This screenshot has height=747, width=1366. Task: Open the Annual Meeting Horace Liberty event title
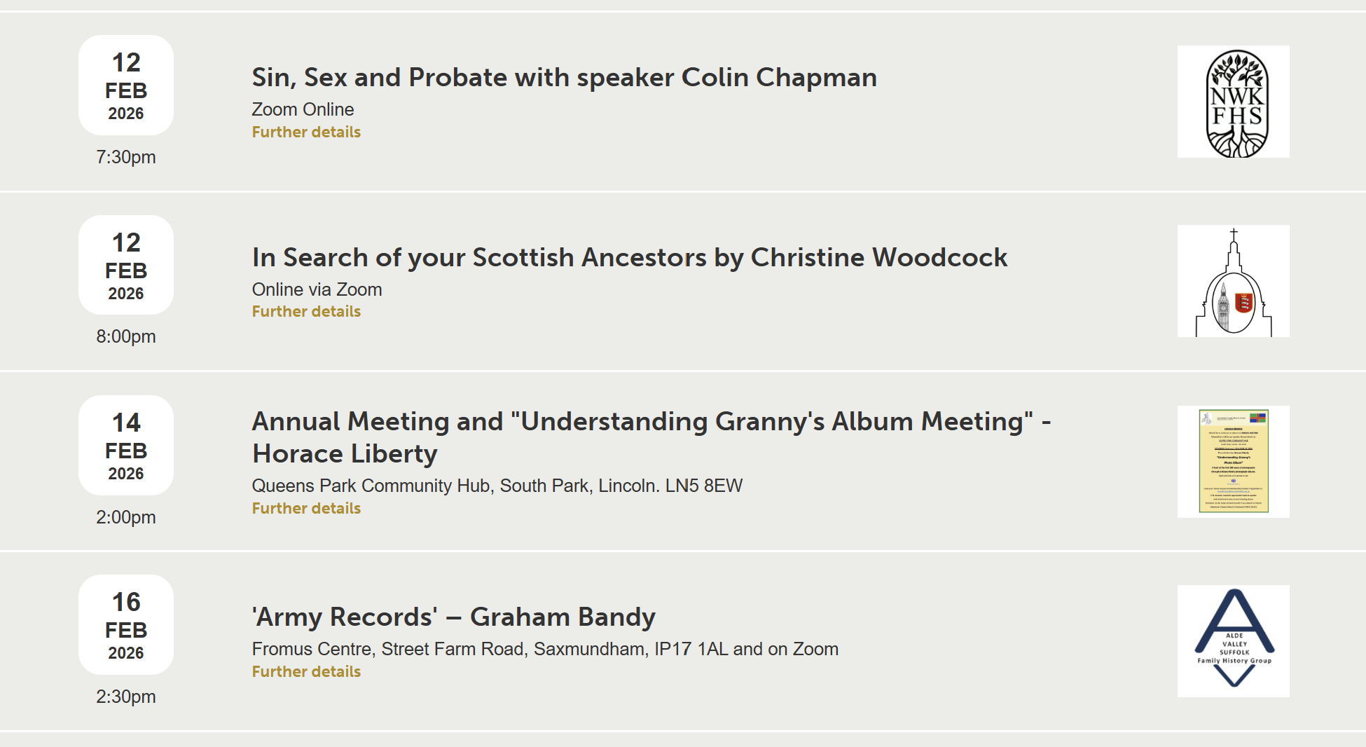(651, 437)
